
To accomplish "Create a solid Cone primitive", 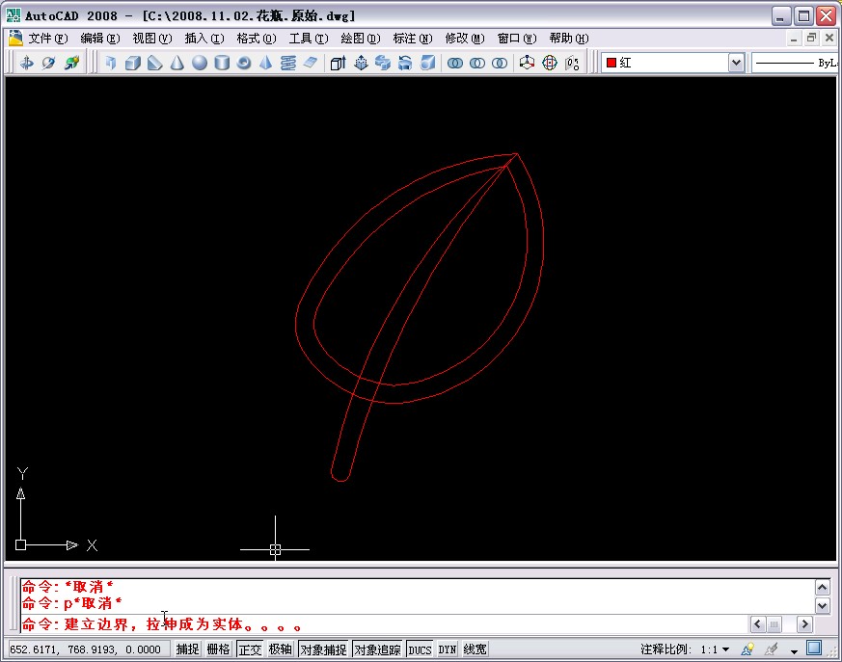I will pyautogui.click(x=177, y=63).
